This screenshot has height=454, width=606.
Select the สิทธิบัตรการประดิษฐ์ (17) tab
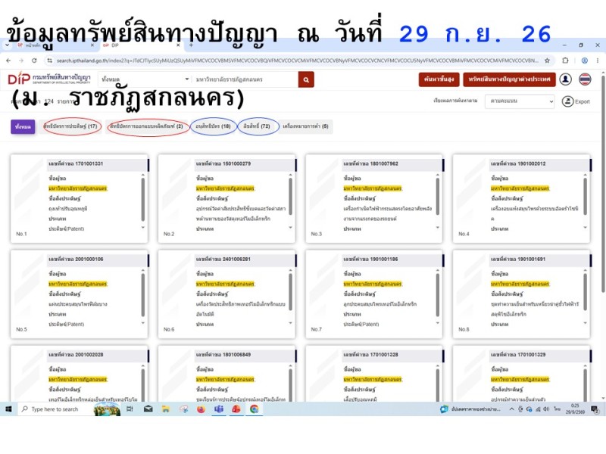(x=70, y=126)
